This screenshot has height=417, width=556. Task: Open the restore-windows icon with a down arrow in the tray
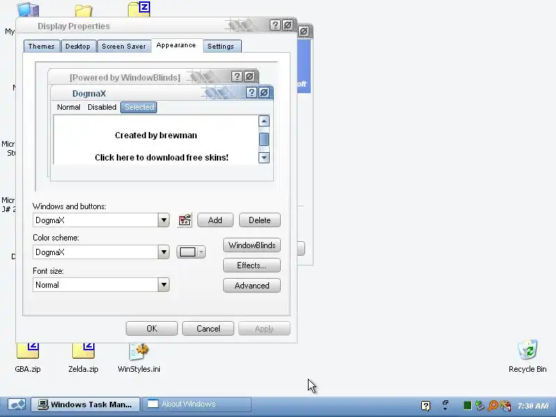pyautogui.click(x=445, y=405)
